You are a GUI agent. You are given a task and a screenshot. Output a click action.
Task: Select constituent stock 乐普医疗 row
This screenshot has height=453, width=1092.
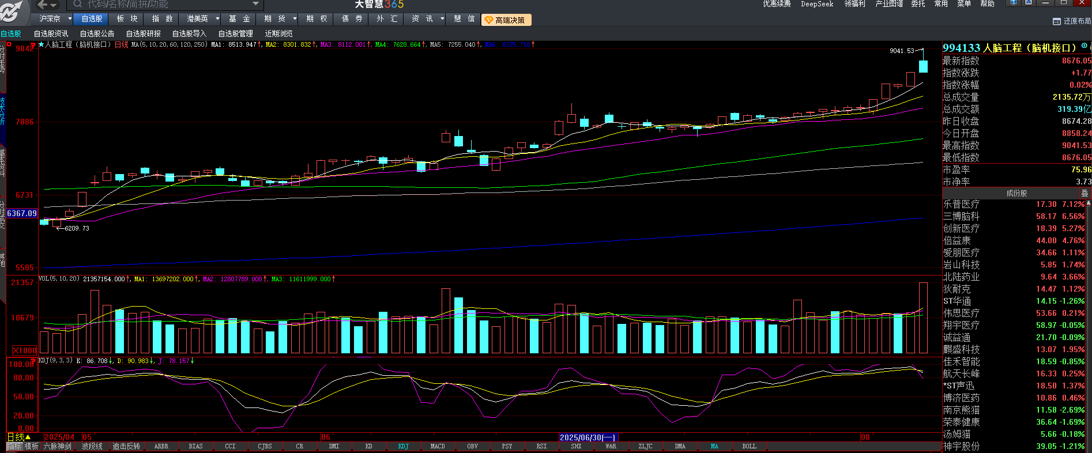(x=1014, y=204)
